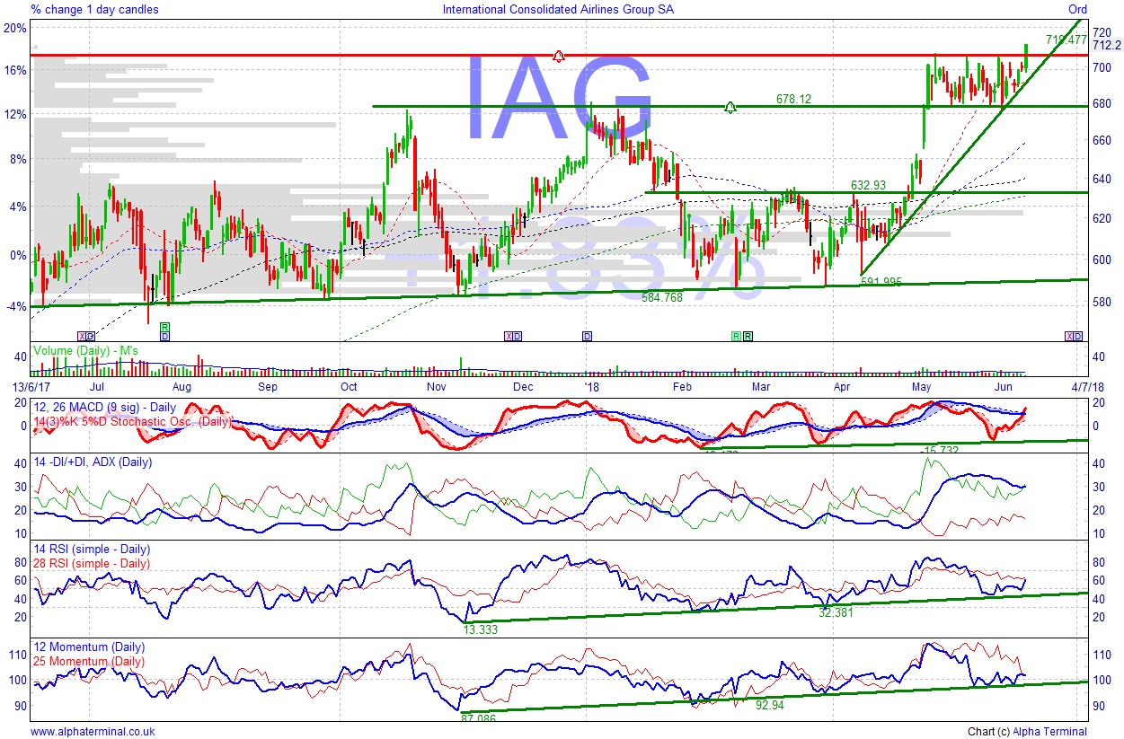Click the 712.2 current price tag
The image size is (1124, 739).
click(x=1107, y=45)
